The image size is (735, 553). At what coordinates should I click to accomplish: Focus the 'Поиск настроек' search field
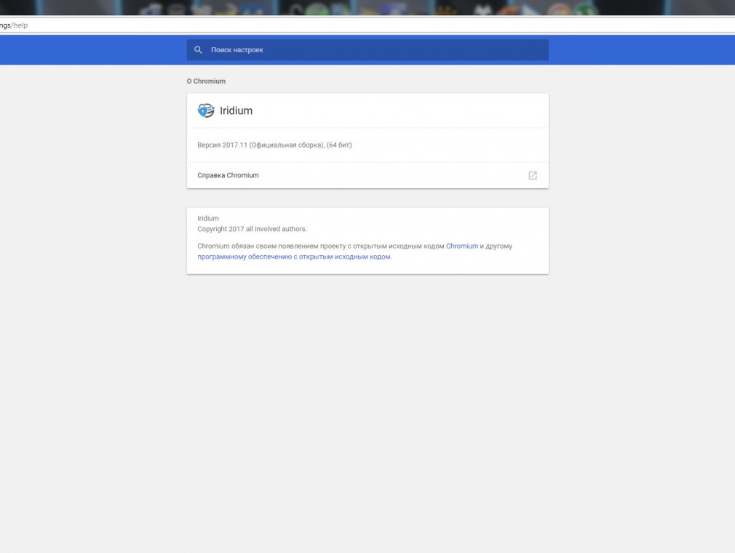367,49
